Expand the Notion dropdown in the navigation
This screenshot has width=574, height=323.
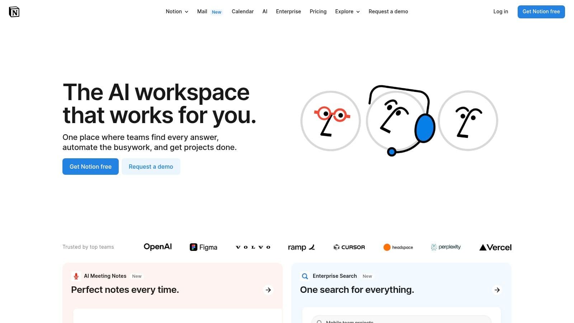click(x=177, y=11)
